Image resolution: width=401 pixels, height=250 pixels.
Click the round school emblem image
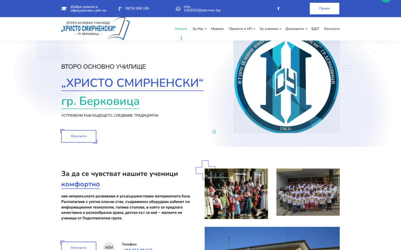(x=286, y=86)
